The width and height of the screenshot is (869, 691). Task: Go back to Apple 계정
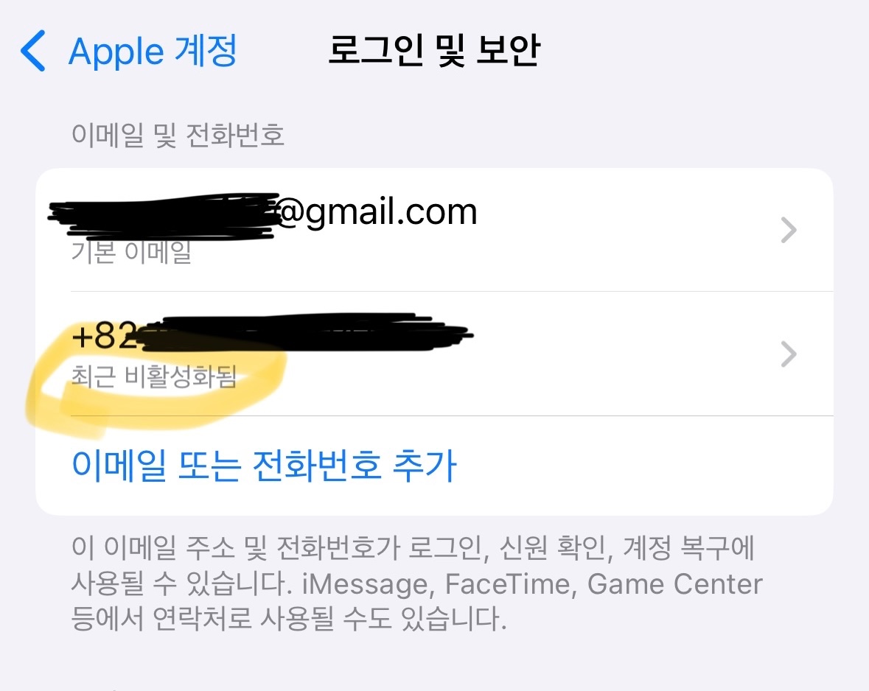coord(153,51)
